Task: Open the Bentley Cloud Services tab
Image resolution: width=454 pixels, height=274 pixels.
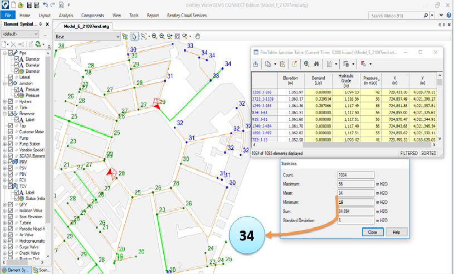Action: coord(187,16)
